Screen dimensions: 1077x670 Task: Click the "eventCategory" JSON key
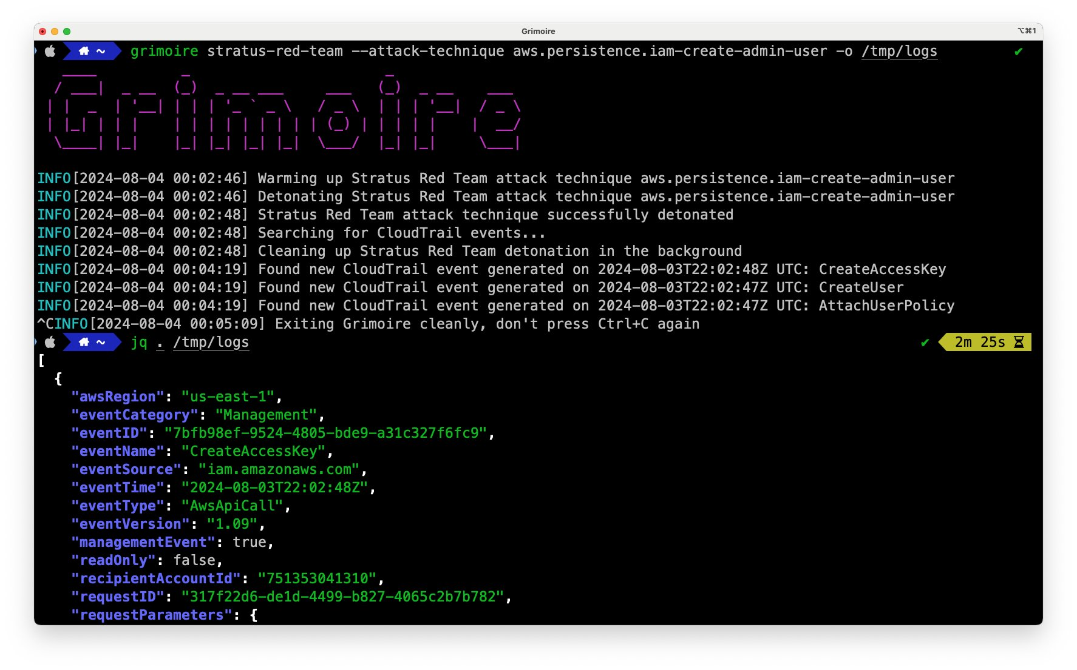pyautogui.click(x=135, y=415)
